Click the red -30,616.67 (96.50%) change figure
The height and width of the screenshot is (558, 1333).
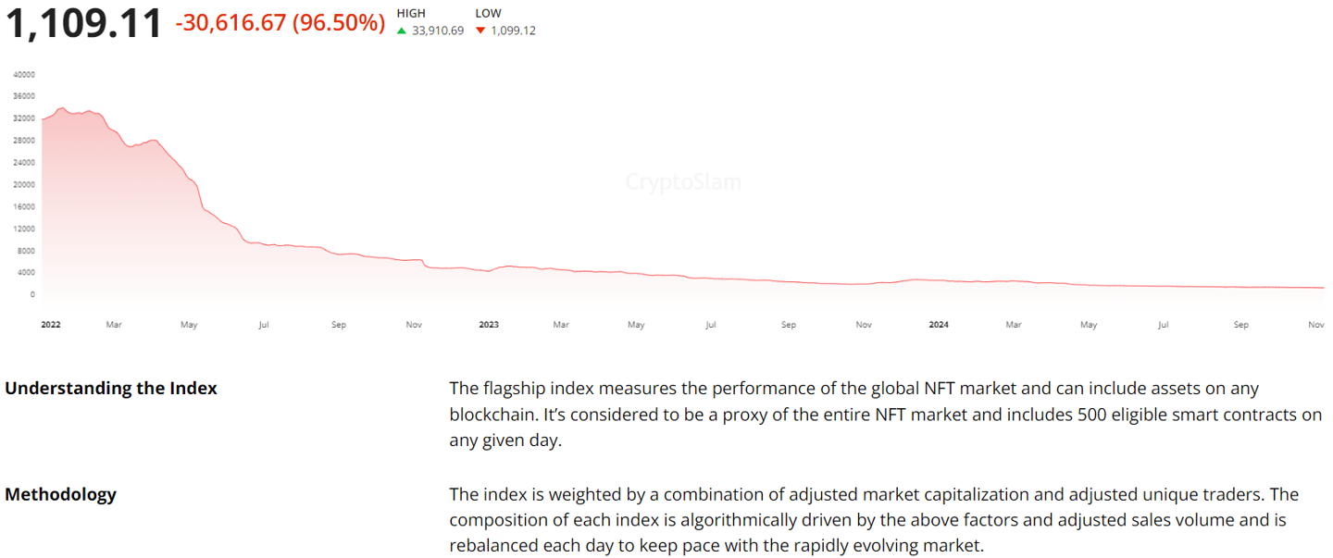[280, 23]
